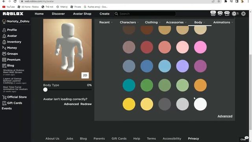Open Inventory in the sidebar
This screenshot has width=252, height=142.
click(x=12, y=42)
